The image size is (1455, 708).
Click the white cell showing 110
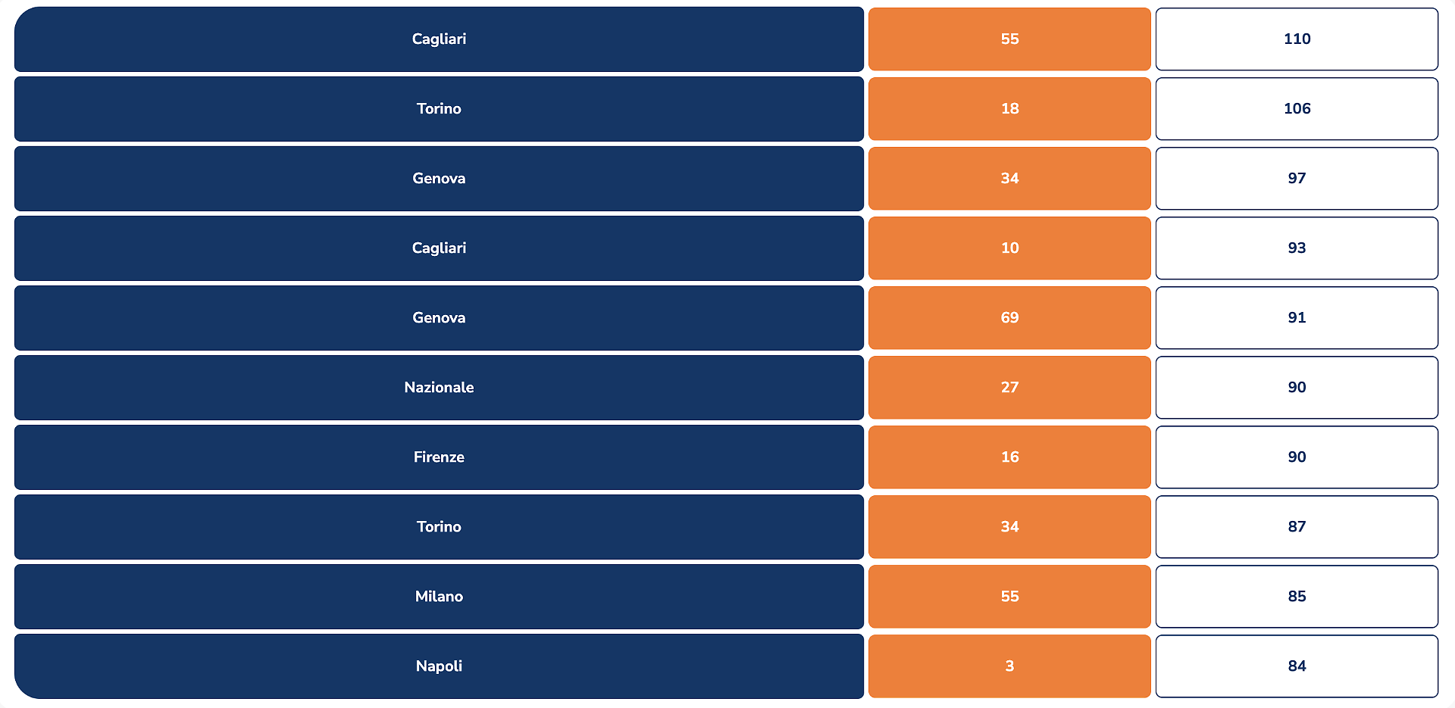click(x=1297, y=39)
